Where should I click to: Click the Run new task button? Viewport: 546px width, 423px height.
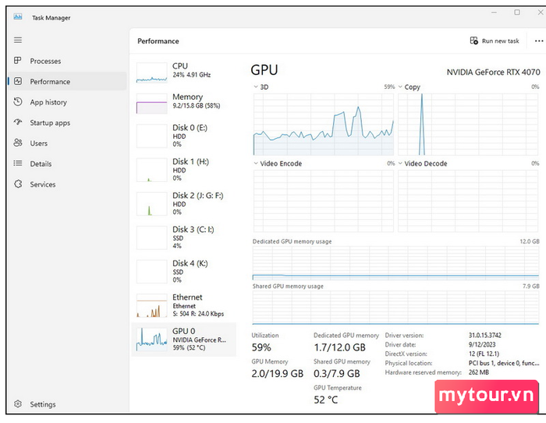coord(495,41)
